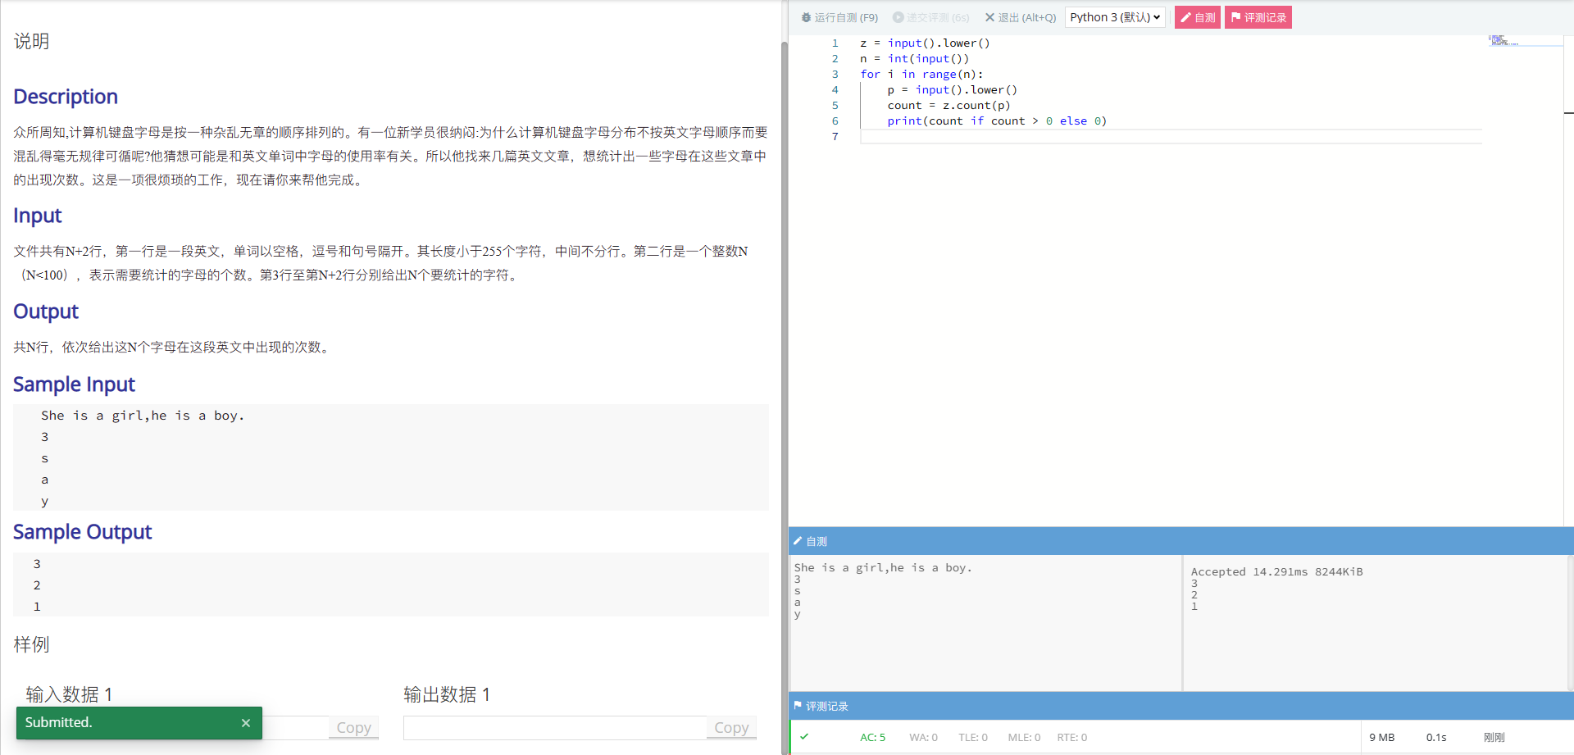The width and height of the screenshot is (1574, 755).
Task: Click the pencil icon in 自测 panel header
Action: 798,541
